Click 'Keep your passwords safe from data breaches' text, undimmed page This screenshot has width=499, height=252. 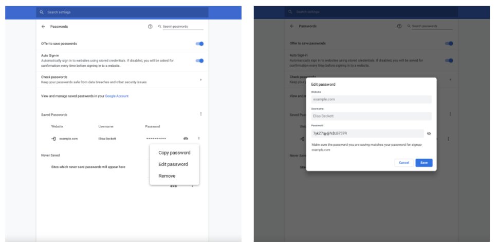(94, 82)
